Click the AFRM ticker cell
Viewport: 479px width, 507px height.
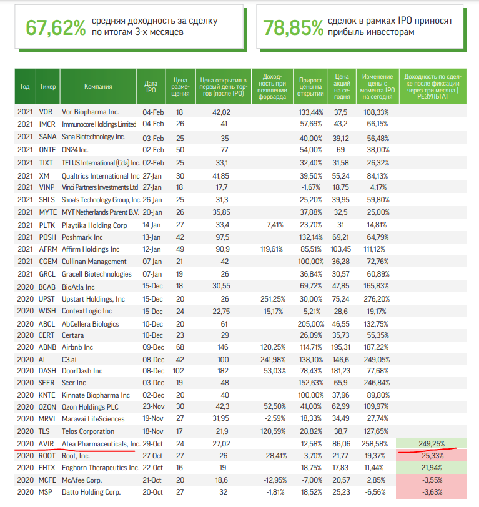48,249
